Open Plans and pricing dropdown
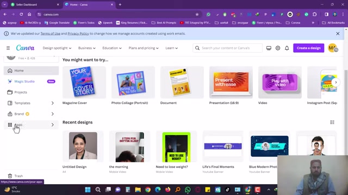This screenshot has width=348, height=195. 144,48
